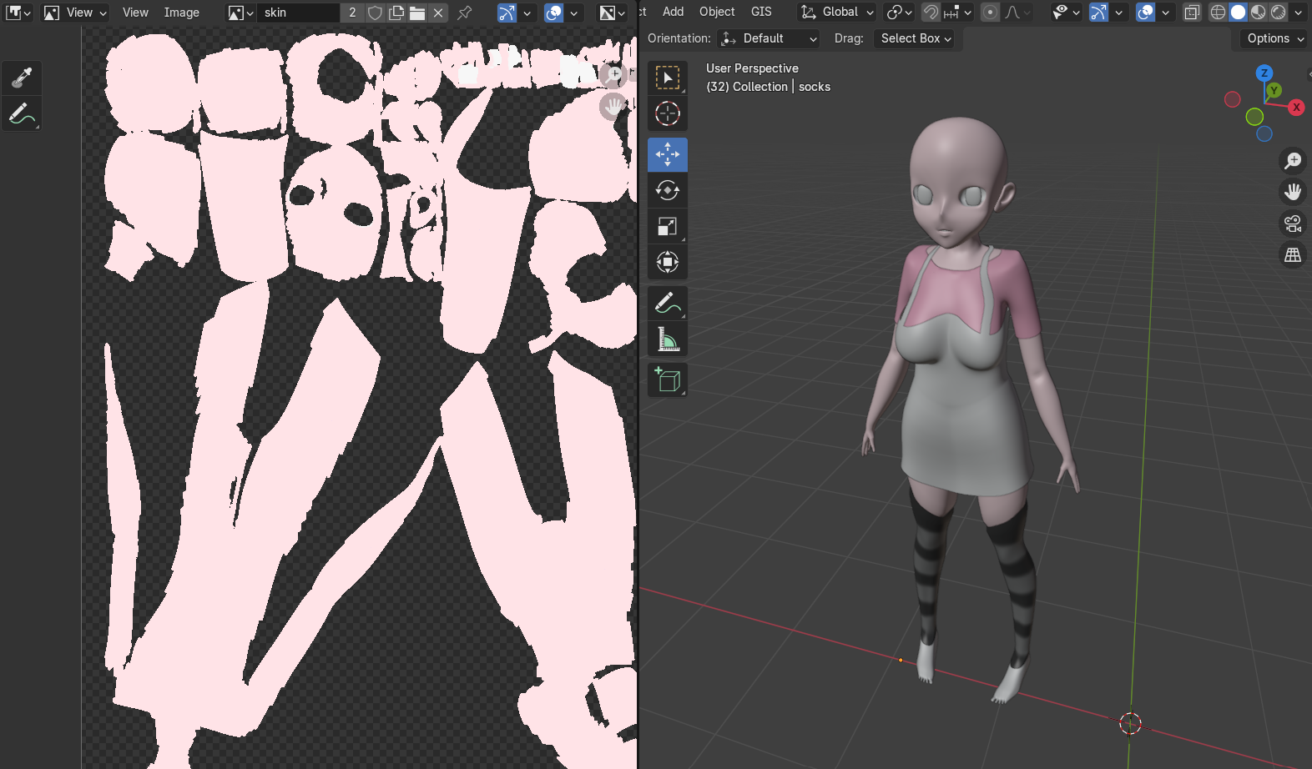Pick the Sample eyedropper tool in image editor
The width and height of the screenshot is (1312, 769).
coord(22,78)
